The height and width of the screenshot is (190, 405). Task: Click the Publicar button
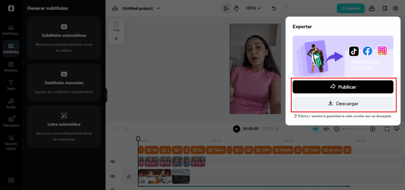point(343,87)
